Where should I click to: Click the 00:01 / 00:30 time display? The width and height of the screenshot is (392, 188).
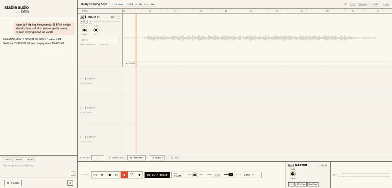[157, 175]
